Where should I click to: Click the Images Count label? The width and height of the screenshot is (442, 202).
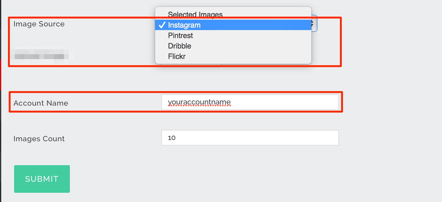coord(39,139)
